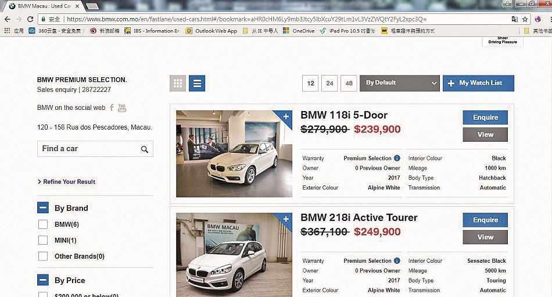Viewport: 552px width, 297px height.
Task: Open translate page icon in address bar
Action: pyautogui.click(x=515, y=19)
